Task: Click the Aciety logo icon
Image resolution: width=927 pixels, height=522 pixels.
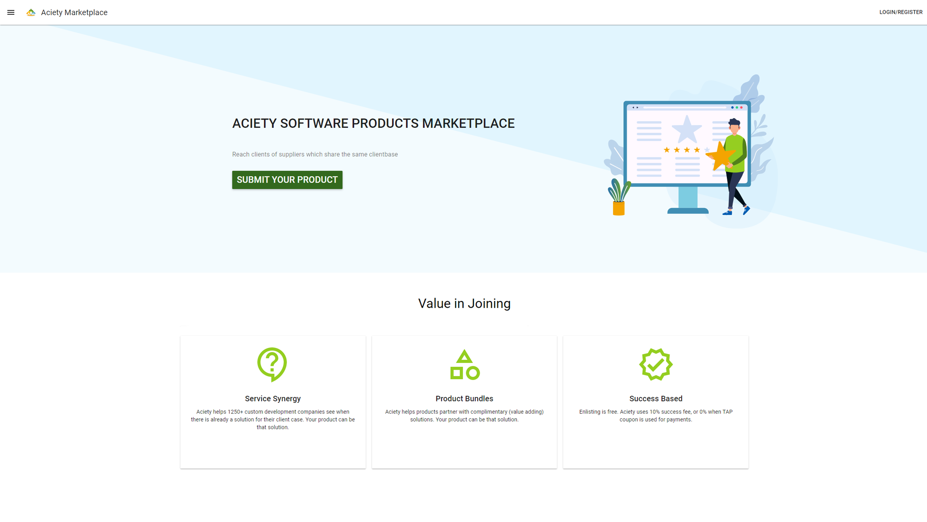Action: click(x=31, y=12)
